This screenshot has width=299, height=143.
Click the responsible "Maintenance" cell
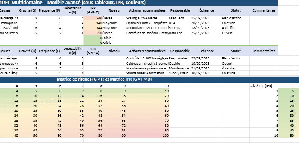180,68
